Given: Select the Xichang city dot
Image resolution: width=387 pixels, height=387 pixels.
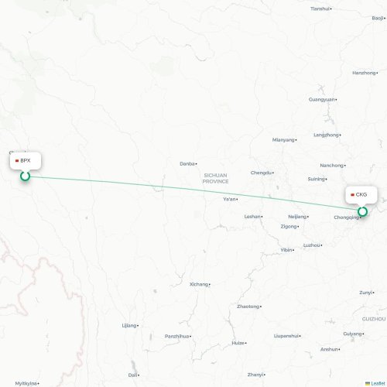Looking at the screenshot, I should coord(210,285).
